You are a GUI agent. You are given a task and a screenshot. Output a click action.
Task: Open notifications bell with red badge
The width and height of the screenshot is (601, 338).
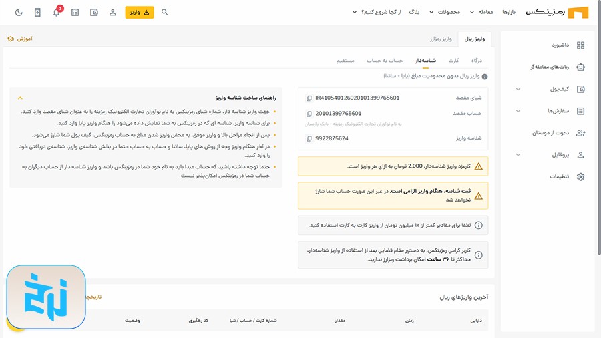(x=57, y=13)
